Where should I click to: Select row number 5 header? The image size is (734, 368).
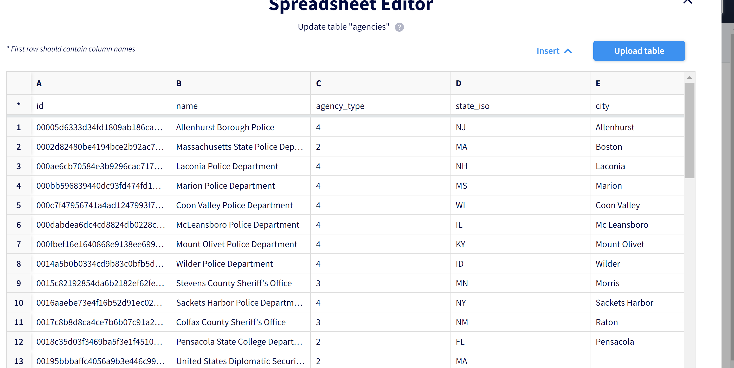[x=19, y=205]
